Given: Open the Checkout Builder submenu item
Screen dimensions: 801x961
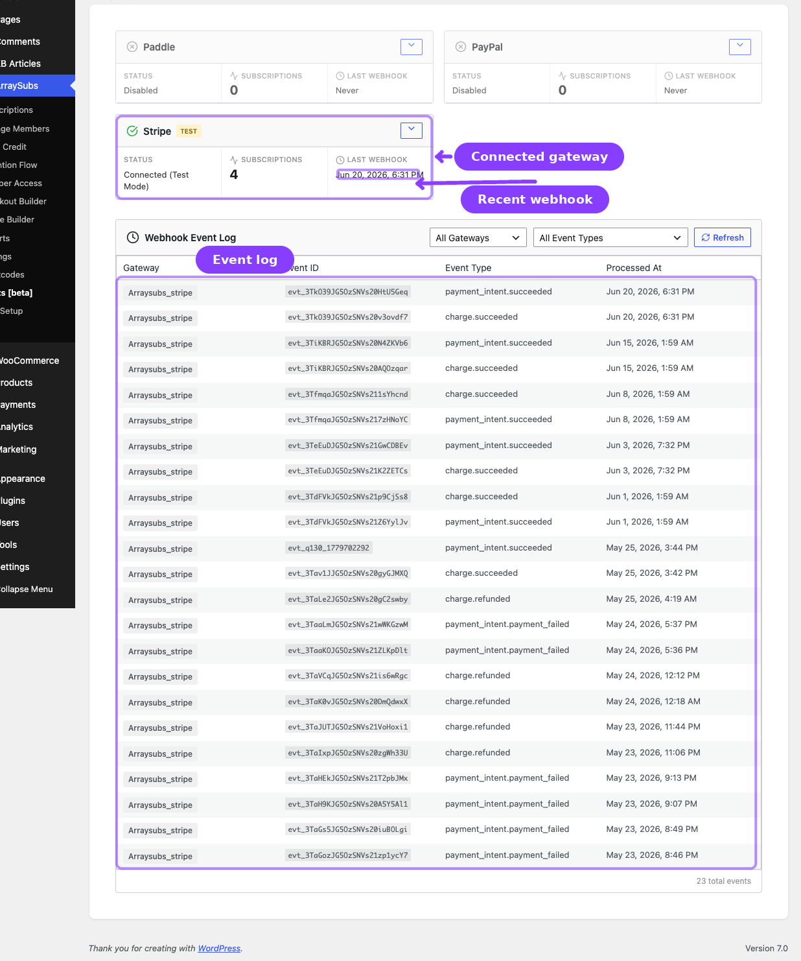Looking at the screenshot, I should point(23,201).
